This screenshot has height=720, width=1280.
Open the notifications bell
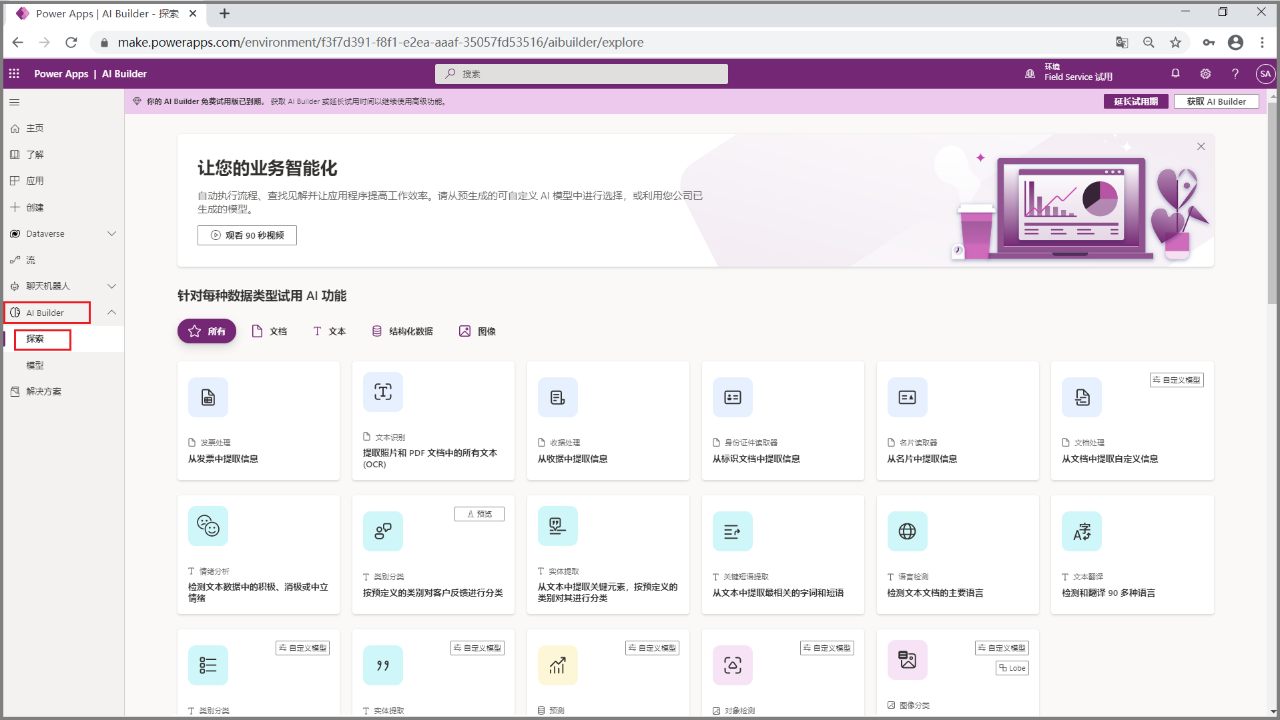coord(1175,73)
